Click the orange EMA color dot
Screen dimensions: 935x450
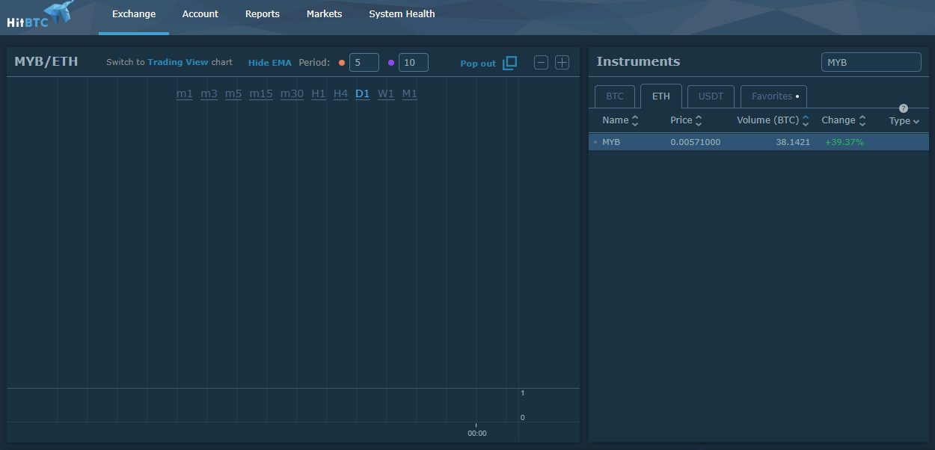(x=342, y=63)
